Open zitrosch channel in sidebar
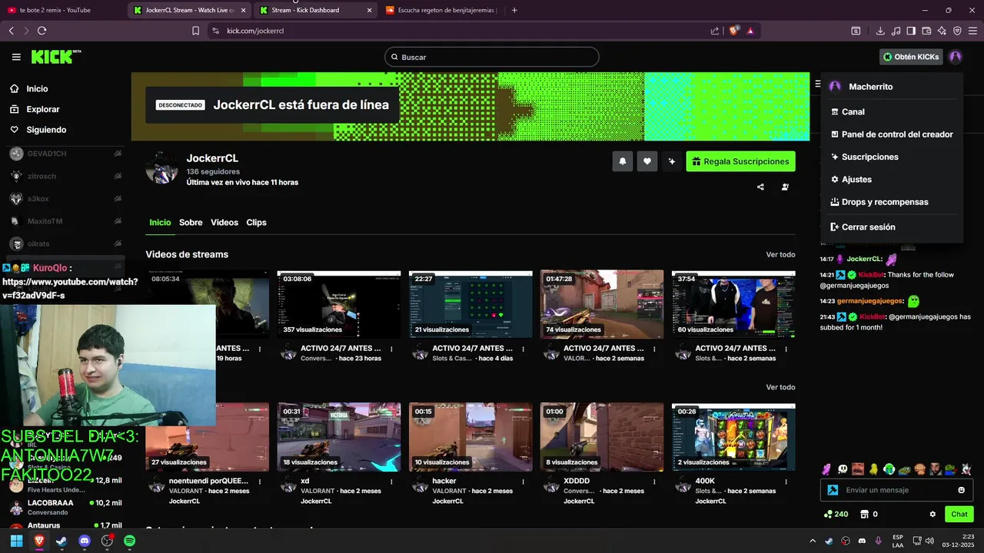The width and height of the screenshot is (984, 553). coord(65,176)
